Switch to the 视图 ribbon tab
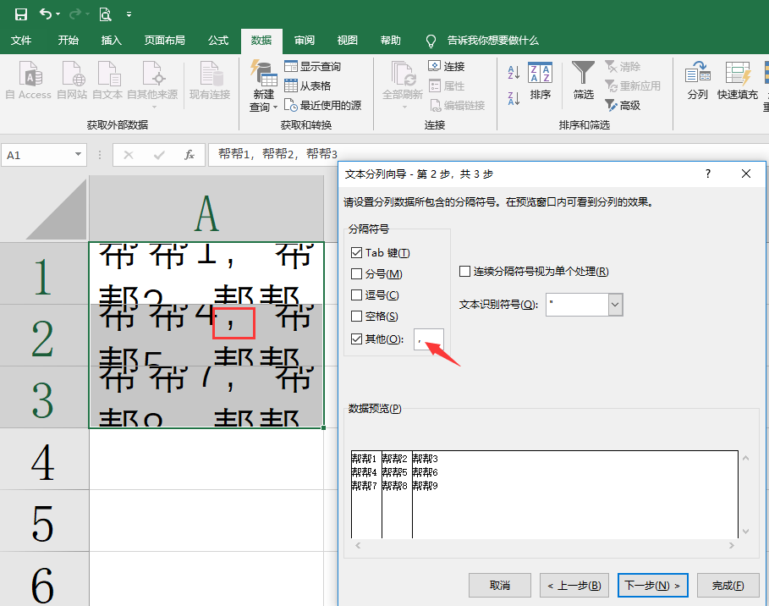Viewport: 769px width, 606px height. coord(348,41)
